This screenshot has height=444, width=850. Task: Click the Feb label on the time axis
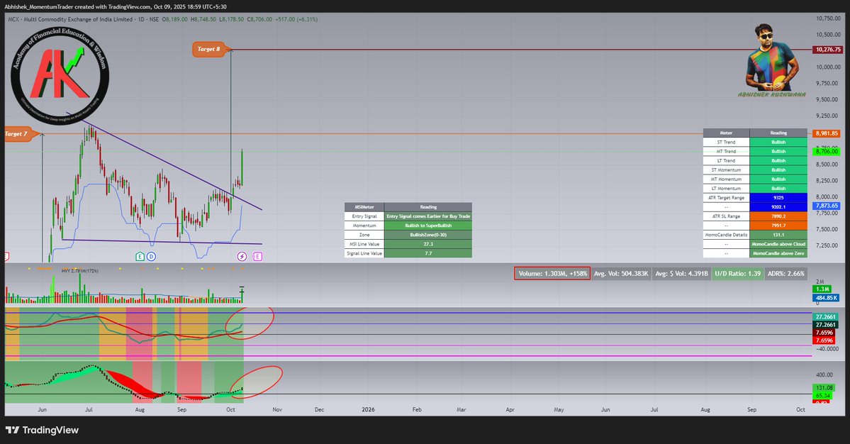point(417,410)
